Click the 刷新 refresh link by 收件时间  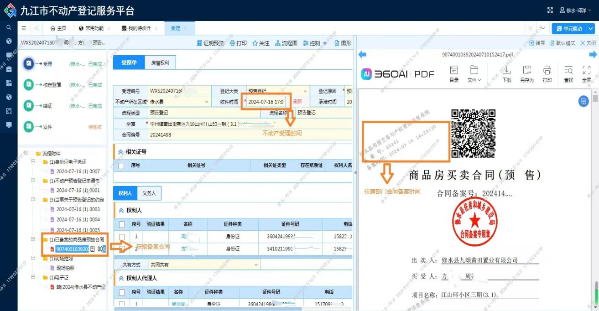[297, 102]
